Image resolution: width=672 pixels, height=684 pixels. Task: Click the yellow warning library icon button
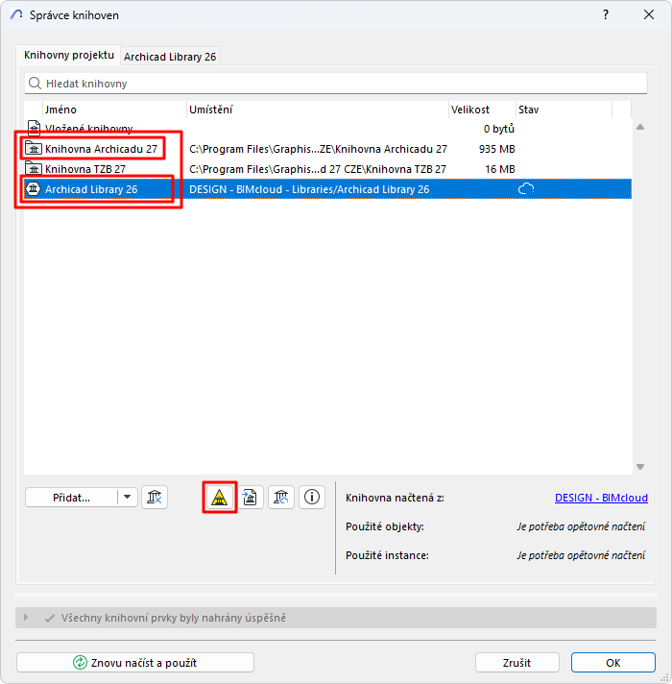tap(219, 497)
